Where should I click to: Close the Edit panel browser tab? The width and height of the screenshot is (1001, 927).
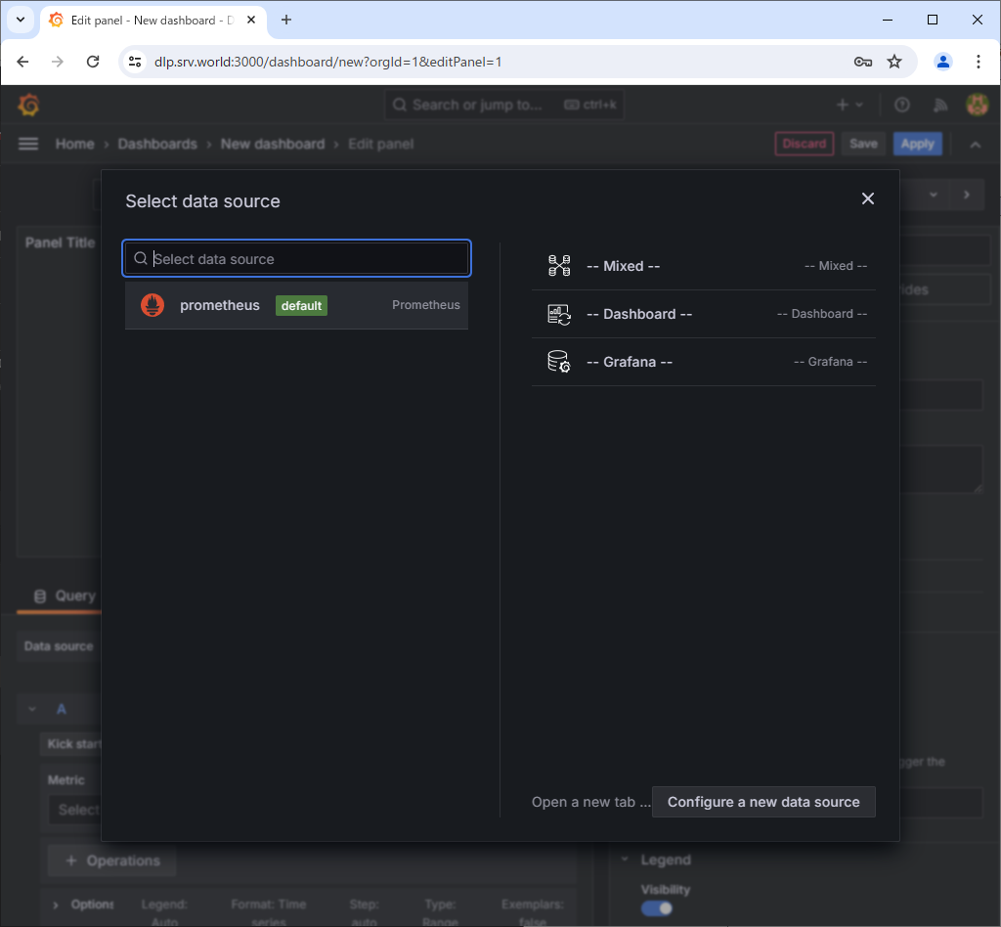pos(251,20)
